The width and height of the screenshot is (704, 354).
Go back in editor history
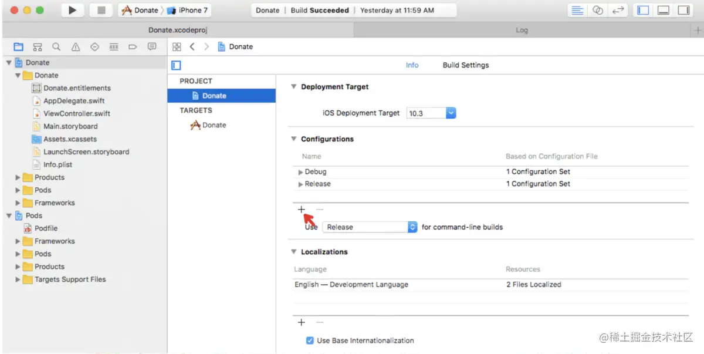tap(192, 47)
